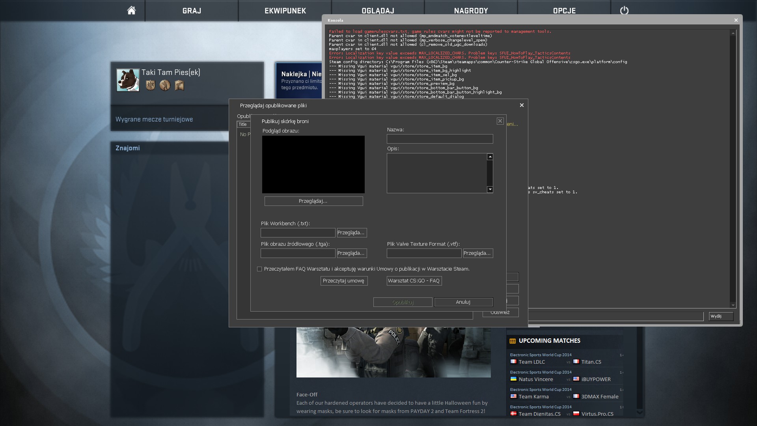Screen dimensions: 757x426
Task: Click Wyślij in the console
Action: 721,316
